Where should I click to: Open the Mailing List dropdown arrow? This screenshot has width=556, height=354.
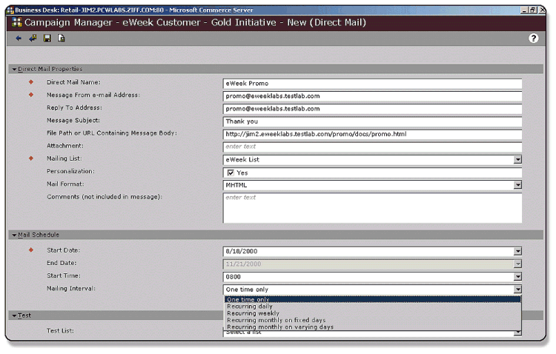click(x=517, y=159)
